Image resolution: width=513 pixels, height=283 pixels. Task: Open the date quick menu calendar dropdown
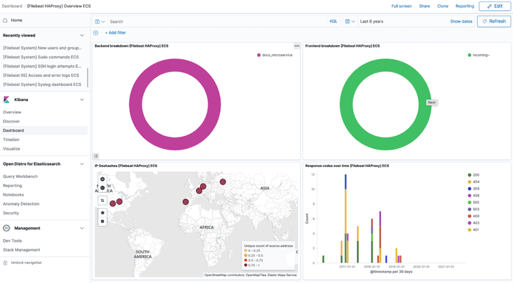click(350, 21)
